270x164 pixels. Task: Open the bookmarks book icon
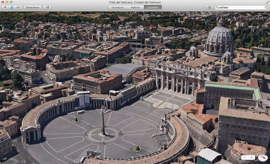coord(209,7)
